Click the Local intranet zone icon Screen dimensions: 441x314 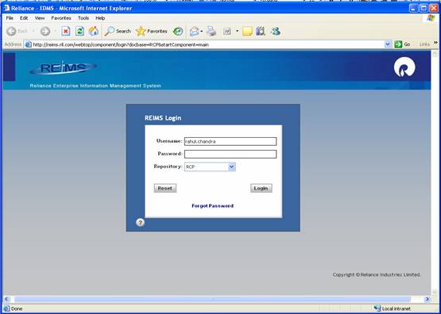(x=377, y=308)
